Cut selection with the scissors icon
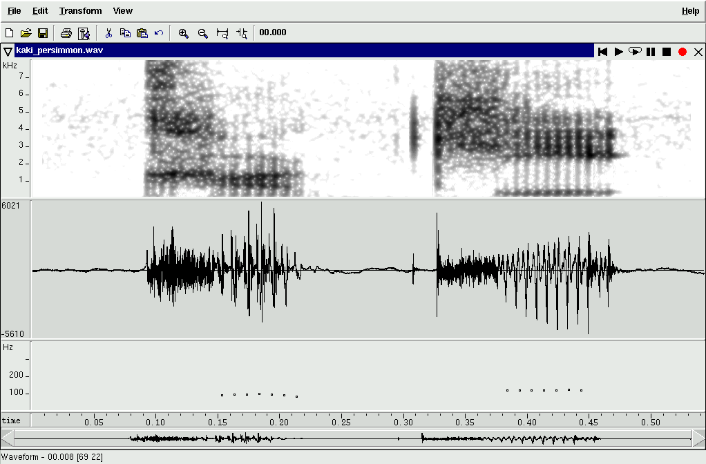706x464 pixels. coord(108,32)
